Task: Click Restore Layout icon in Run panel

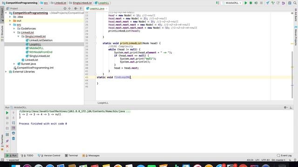Action: click(7, 135)
